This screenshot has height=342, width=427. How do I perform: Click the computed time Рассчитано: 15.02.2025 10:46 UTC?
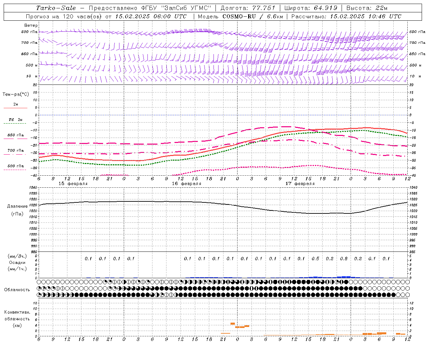pos(346,16)
